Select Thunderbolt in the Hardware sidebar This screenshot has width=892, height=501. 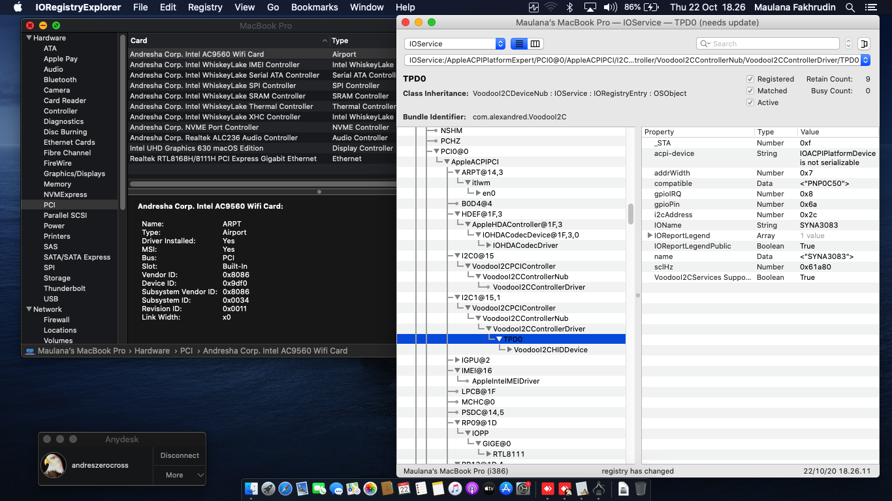65,288
